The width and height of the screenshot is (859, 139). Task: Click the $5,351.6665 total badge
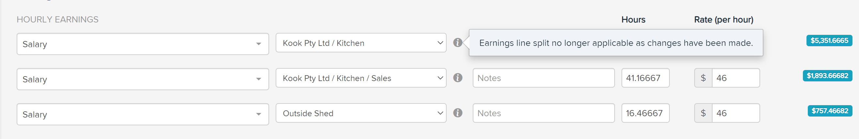click(x=829, y=41)
